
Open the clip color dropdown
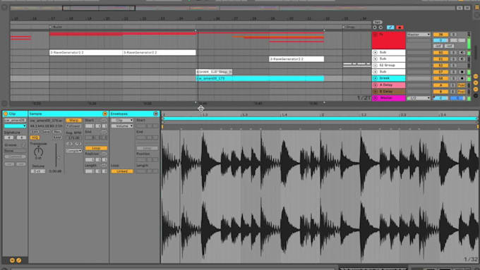coord(15,125)
